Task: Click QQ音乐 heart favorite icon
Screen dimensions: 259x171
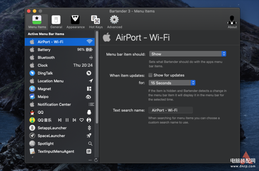Action: 81,120
